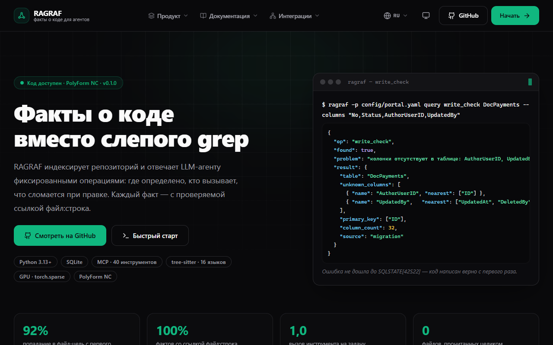Click the layers icon beside Продукт

[x=151, y=16]
